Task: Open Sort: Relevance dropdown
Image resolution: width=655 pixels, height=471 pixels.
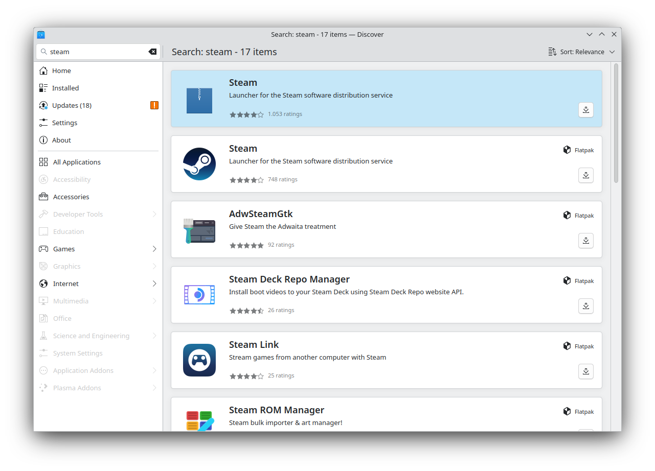Action: point(581,52)
